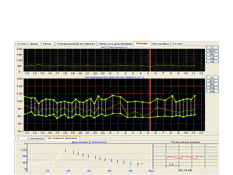The image size is (233, 175).
Task: Click the АД button beside the heart rate chart
Action: coord(212,58)
